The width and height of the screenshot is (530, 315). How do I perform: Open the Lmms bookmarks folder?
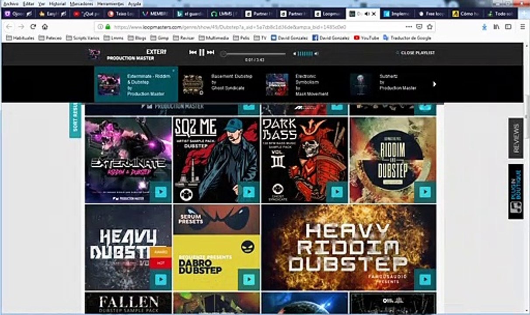(113, 38)
